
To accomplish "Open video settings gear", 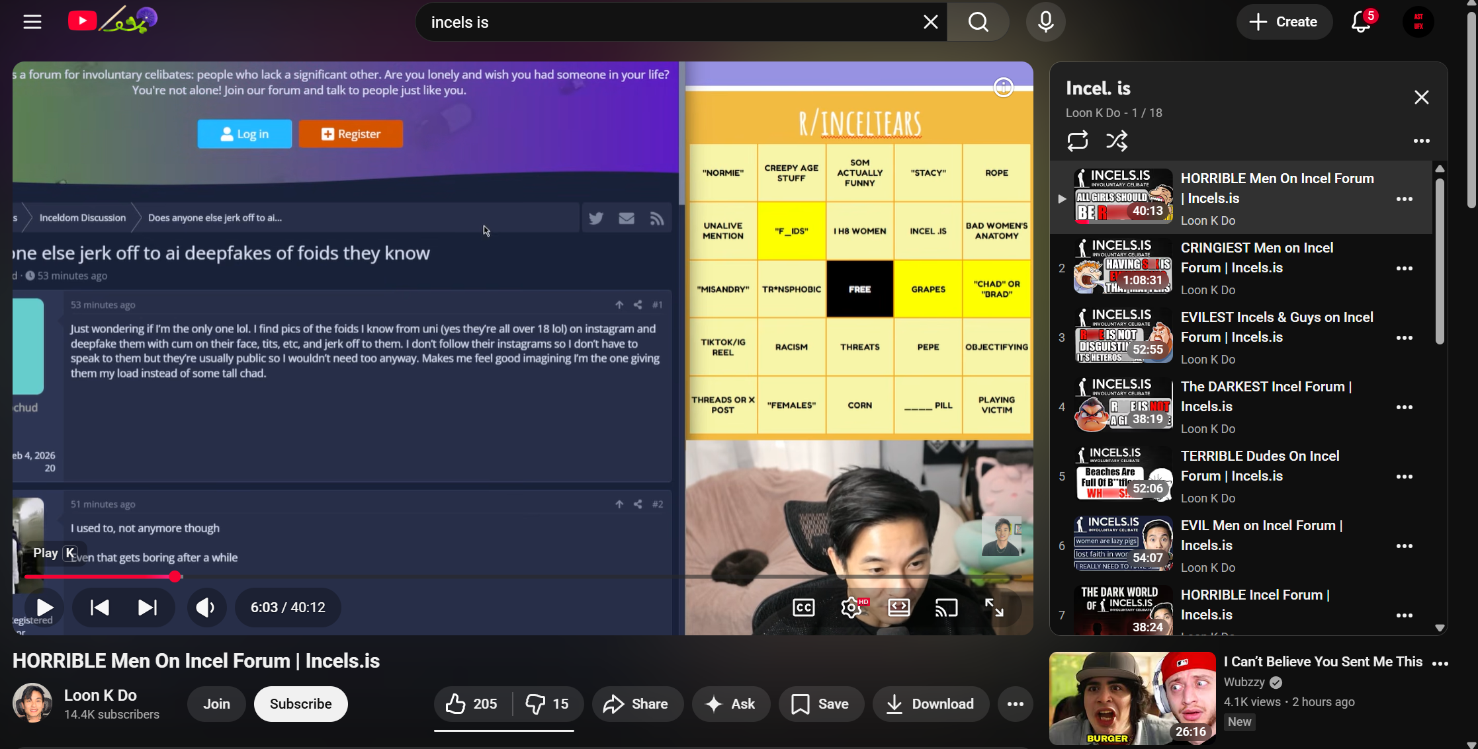I will click(x=851, y=607).
